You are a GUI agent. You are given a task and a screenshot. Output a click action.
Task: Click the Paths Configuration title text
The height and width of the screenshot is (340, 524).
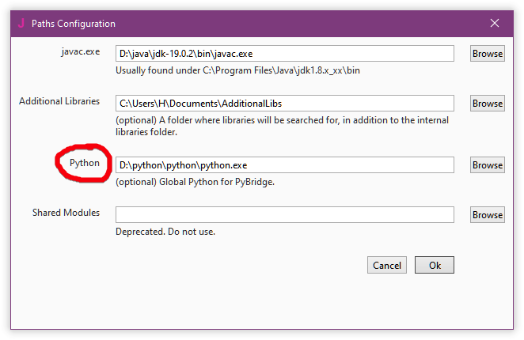73,24
